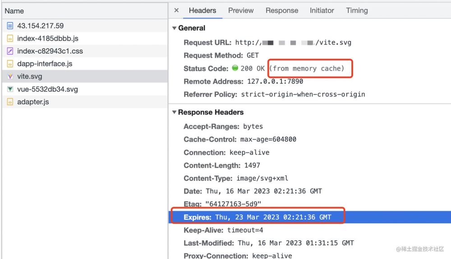451x259 pixels.
Task: Collapse the Response Headers section
Action: pos(174,112)
